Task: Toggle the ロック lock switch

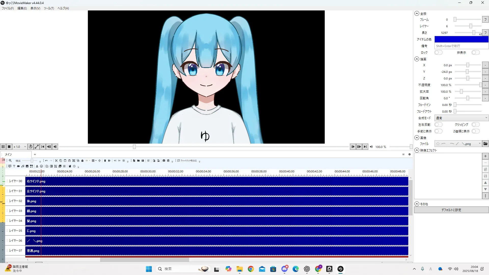Action: click(x=438, y=52)
